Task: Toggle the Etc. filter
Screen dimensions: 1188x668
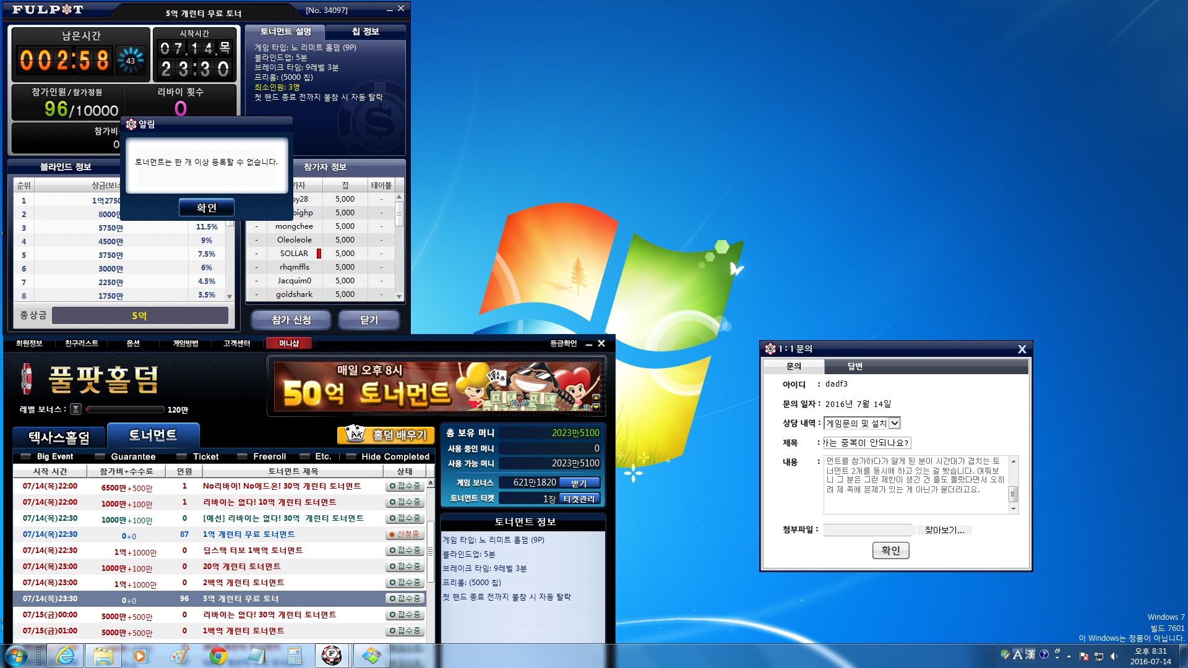Action: point(316,456)
